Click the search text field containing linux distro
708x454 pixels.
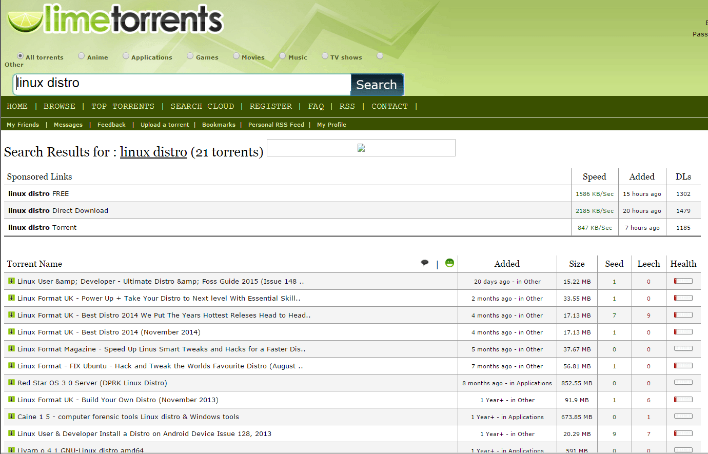(182, 84)
